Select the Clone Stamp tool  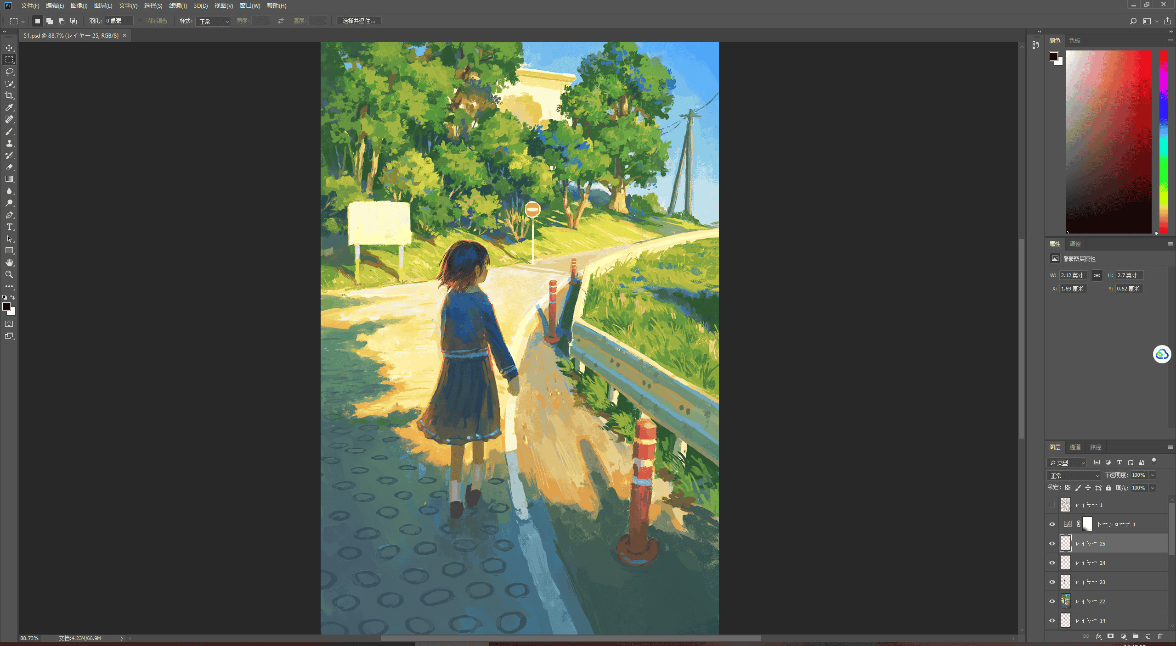point(9,143)
